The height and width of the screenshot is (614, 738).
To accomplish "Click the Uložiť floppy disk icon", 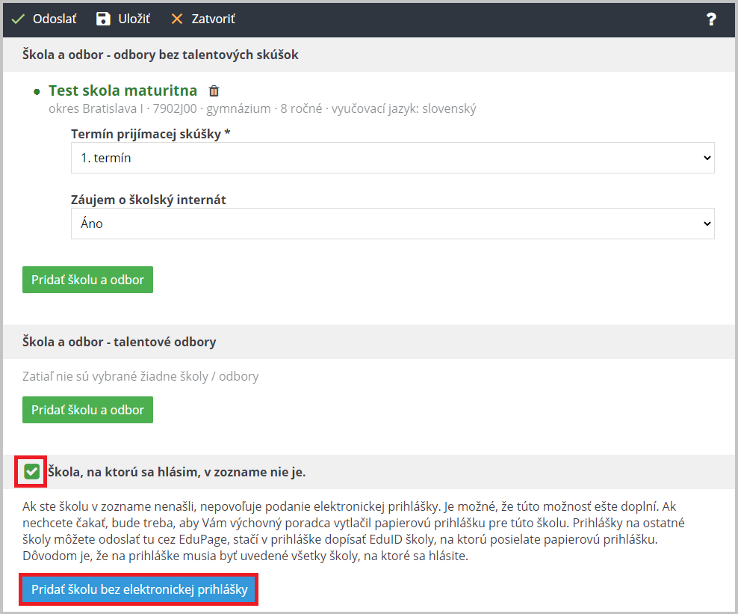I will click(103, 19).
